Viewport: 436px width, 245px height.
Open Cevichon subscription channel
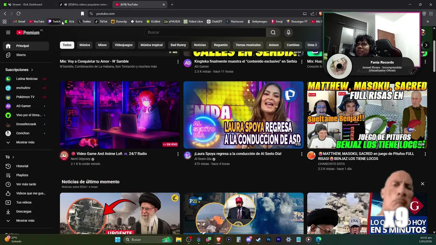click(26, 133)
